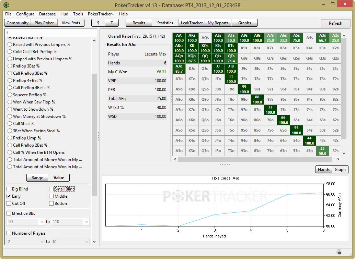This screenshot has width=355, height=259.
Task: Enable the Small Blind checkbox
Action: coord(51,189)
